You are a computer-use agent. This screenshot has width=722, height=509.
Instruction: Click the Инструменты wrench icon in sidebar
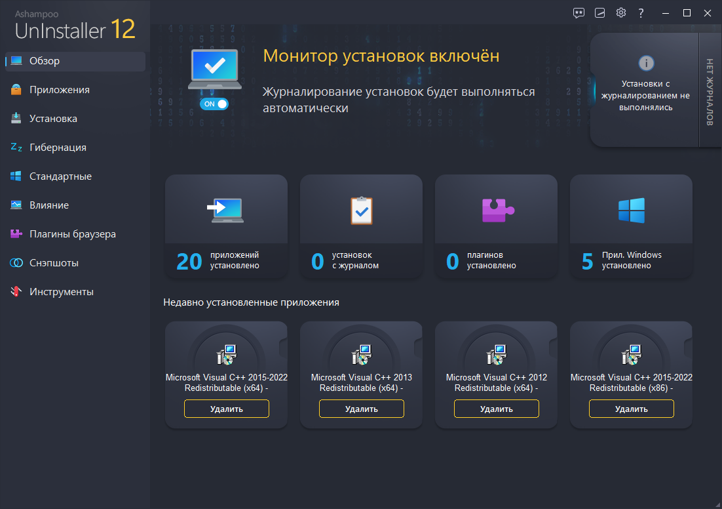(15, 291)
